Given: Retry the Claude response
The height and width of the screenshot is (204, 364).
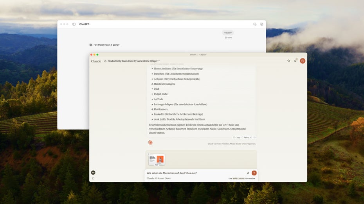Looking at the screenshot, I should (245, 137).
